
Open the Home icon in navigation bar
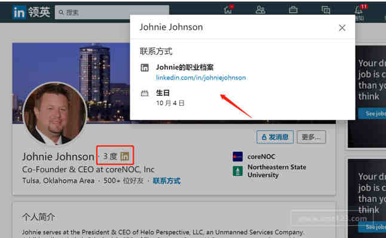228,10
